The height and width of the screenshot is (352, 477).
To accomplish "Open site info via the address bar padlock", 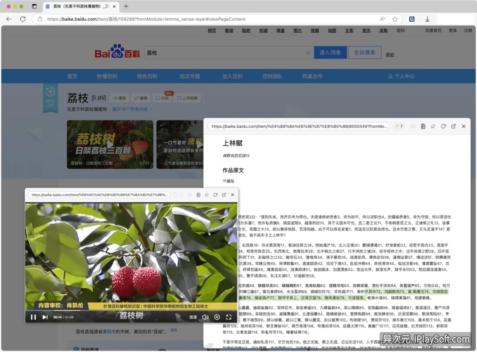I will 40,19.
